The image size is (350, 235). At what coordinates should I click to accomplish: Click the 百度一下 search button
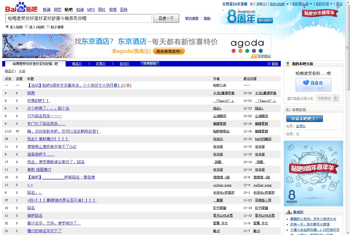click(166, 19)
